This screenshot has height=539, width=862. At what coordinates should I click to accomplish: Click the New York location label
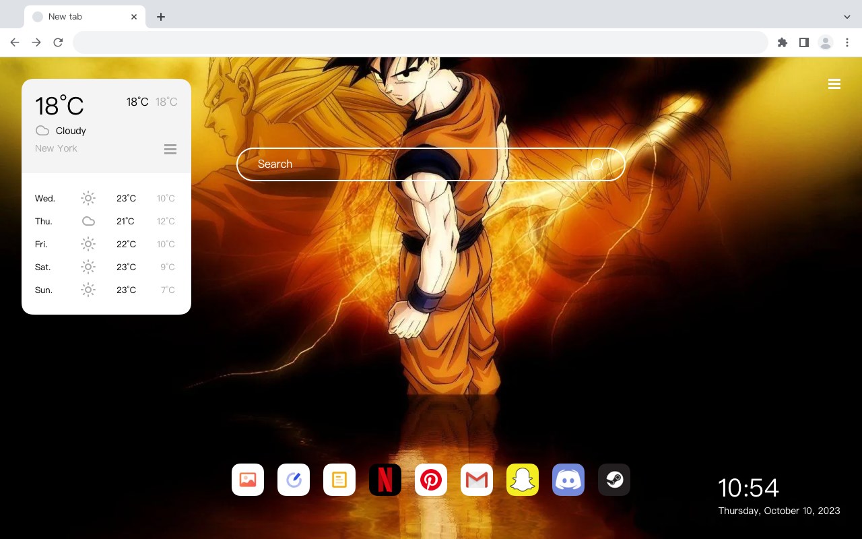point(56,148)
